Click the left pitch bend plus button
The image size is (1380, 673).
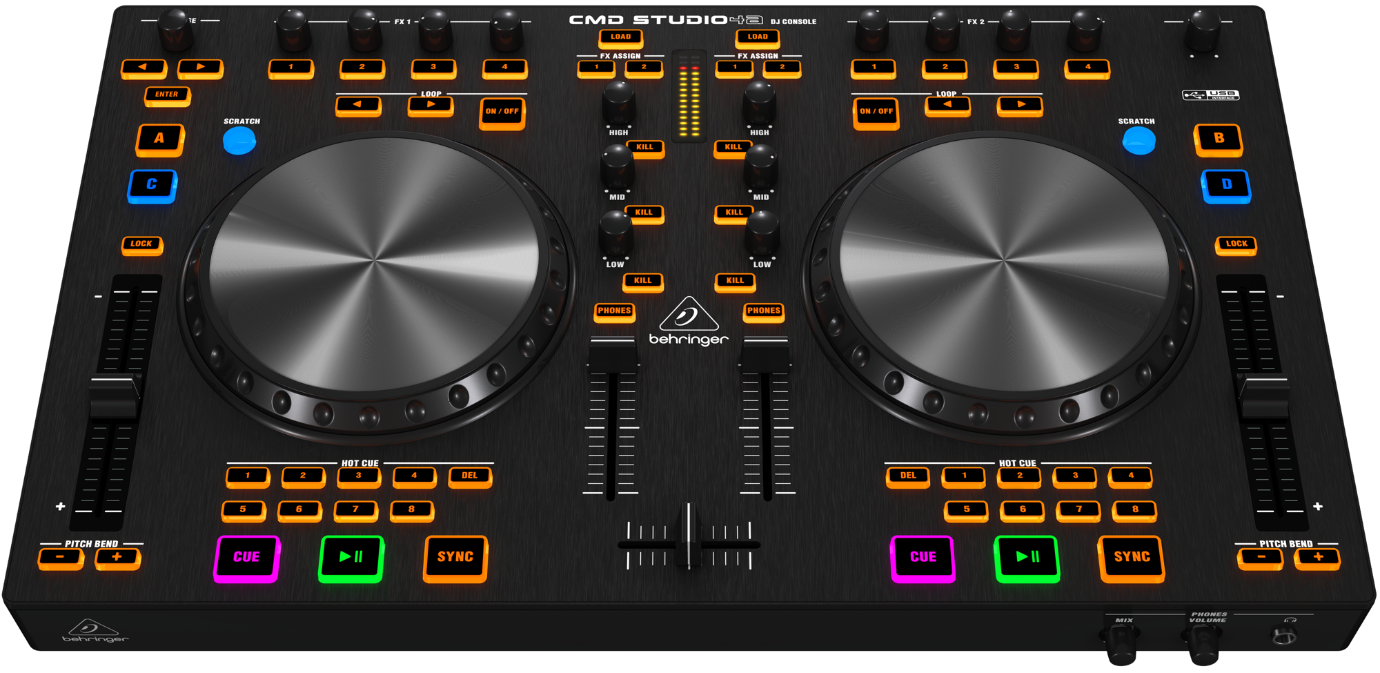[117, 557]
